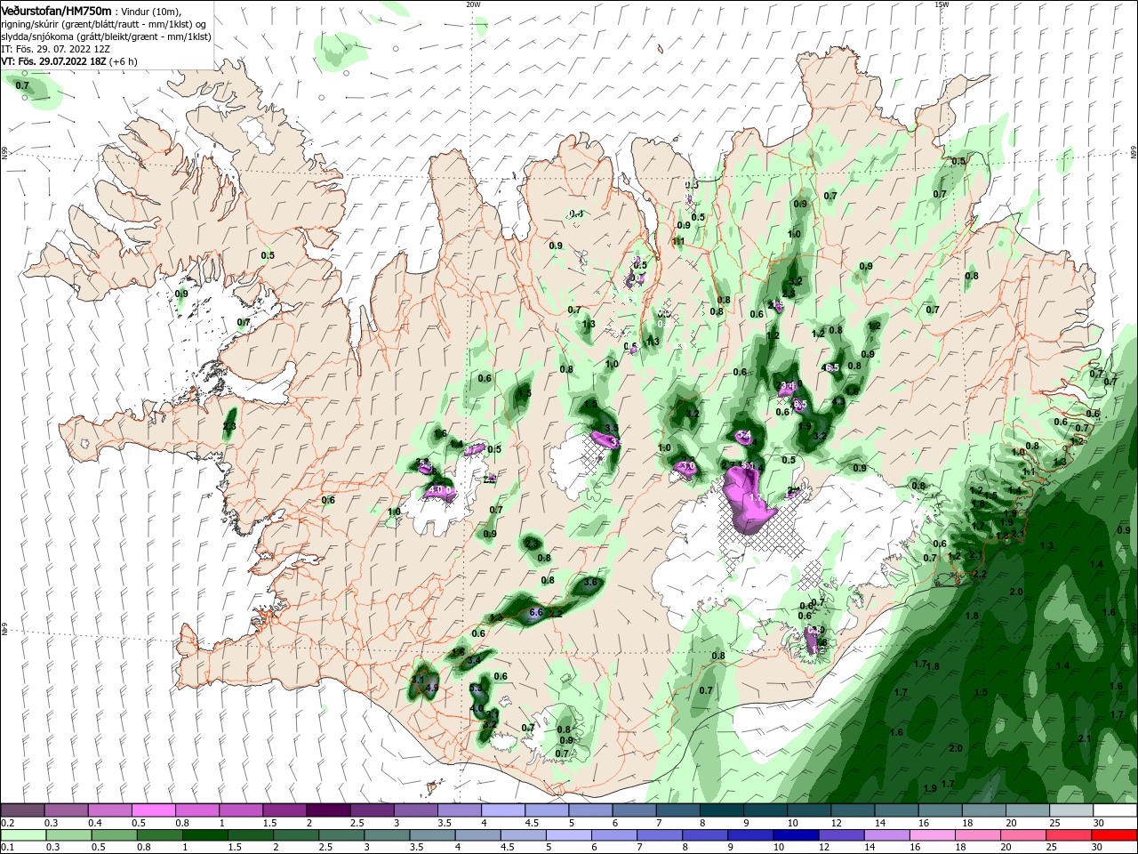Pick the bright pink top-row swatch after 0.5
1138x854 pixels.
pos(153,810)
